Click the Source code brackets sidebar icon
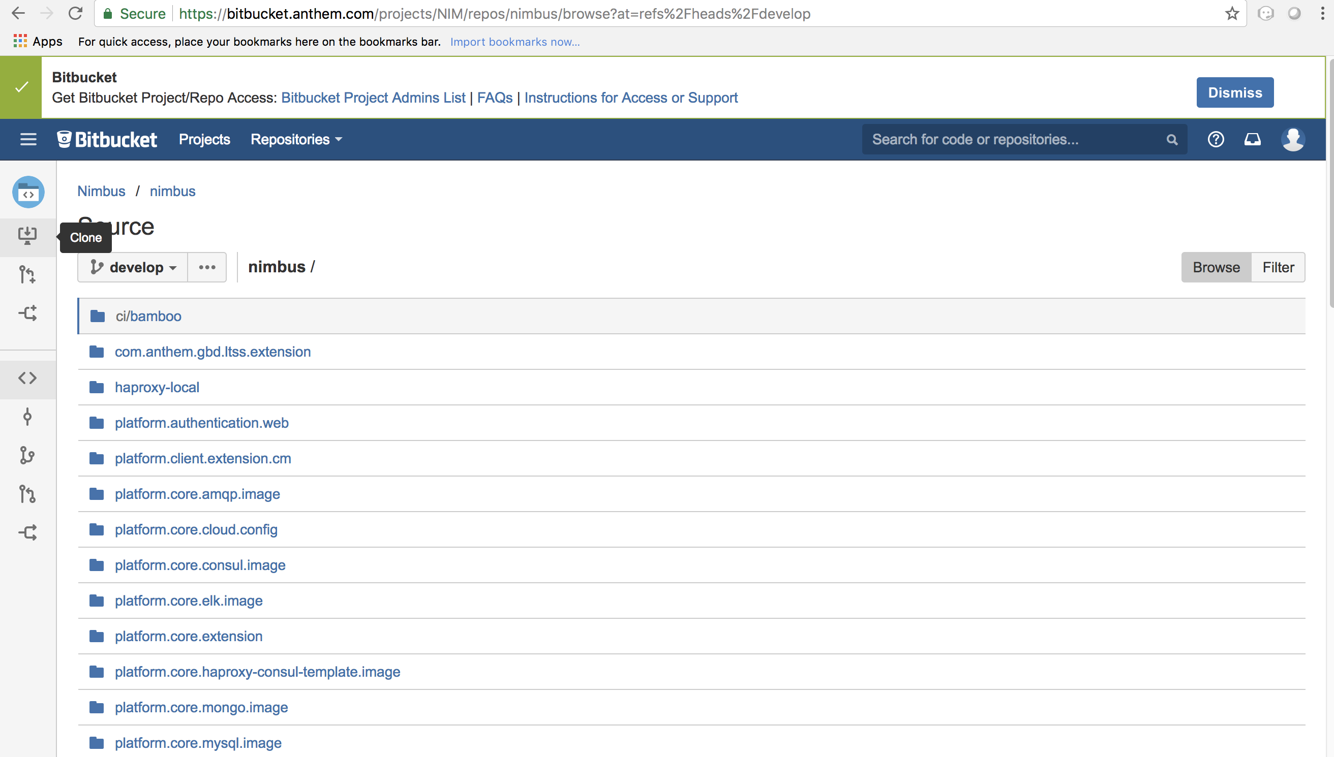Image resolution: width=1334 pixels, height=757 pixels. click(x=27, y=378)
